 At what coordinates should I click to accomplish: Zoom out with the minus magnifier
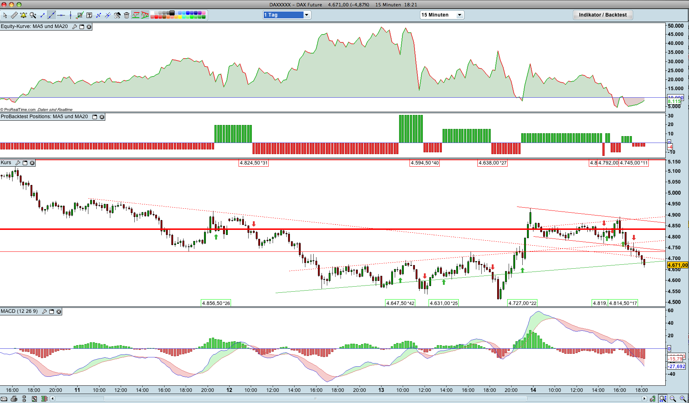(673, 399)
